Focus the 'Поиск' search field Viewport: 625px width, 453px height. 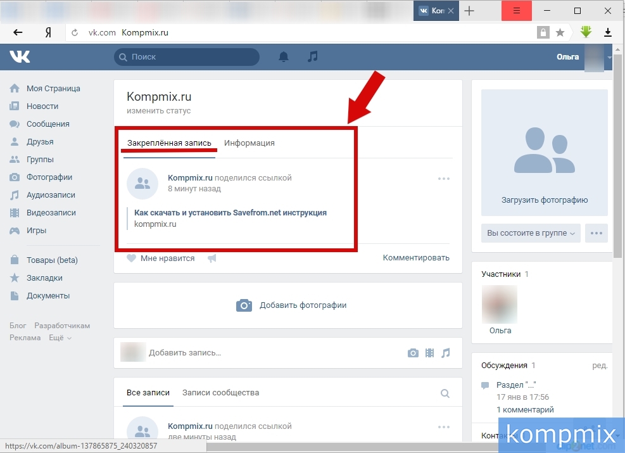click(x=187, y=57)
